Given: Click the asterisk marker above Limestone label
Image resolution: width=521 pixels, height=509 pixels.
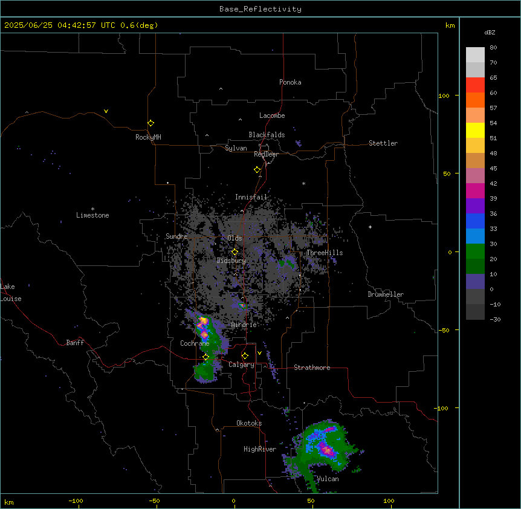Looking at the screenshot, I should click(x=92, y=209).
